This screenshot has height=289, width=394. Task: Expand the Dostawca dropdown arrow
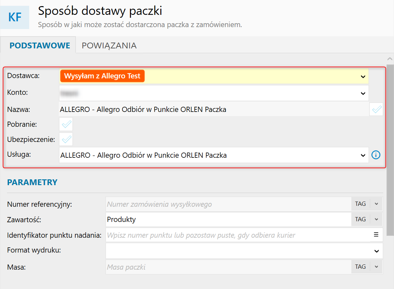(363, 76)
